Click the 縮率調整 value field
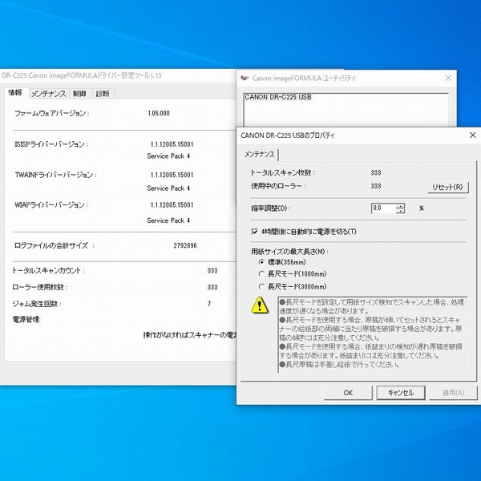This screenshot has height=481, width=481. 383,208
